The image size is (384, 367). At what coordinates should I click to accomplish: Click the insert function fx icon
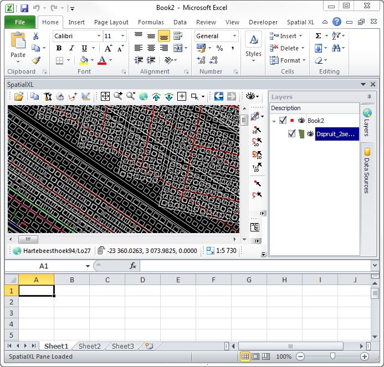[x=133, y=266]
